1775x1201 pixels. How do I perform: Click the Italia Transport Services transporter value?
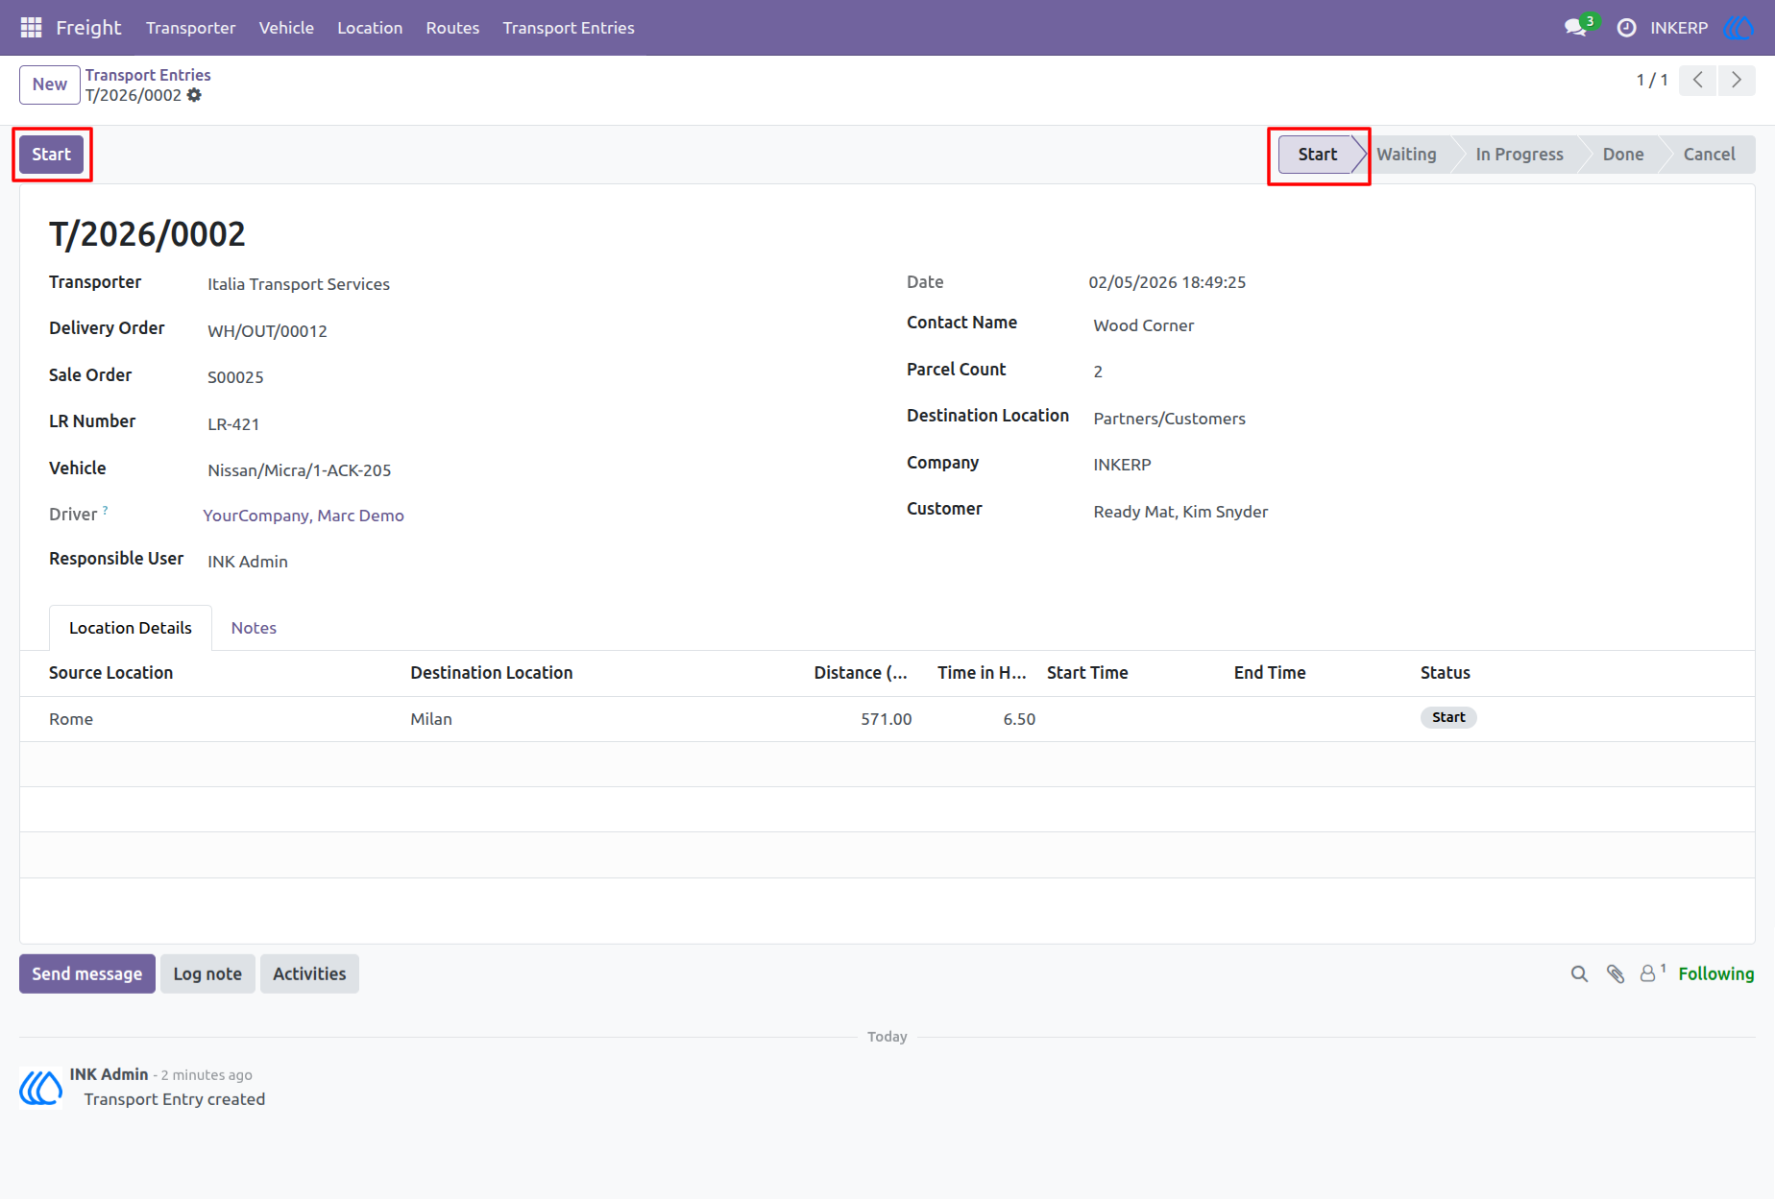pos(299,284)
